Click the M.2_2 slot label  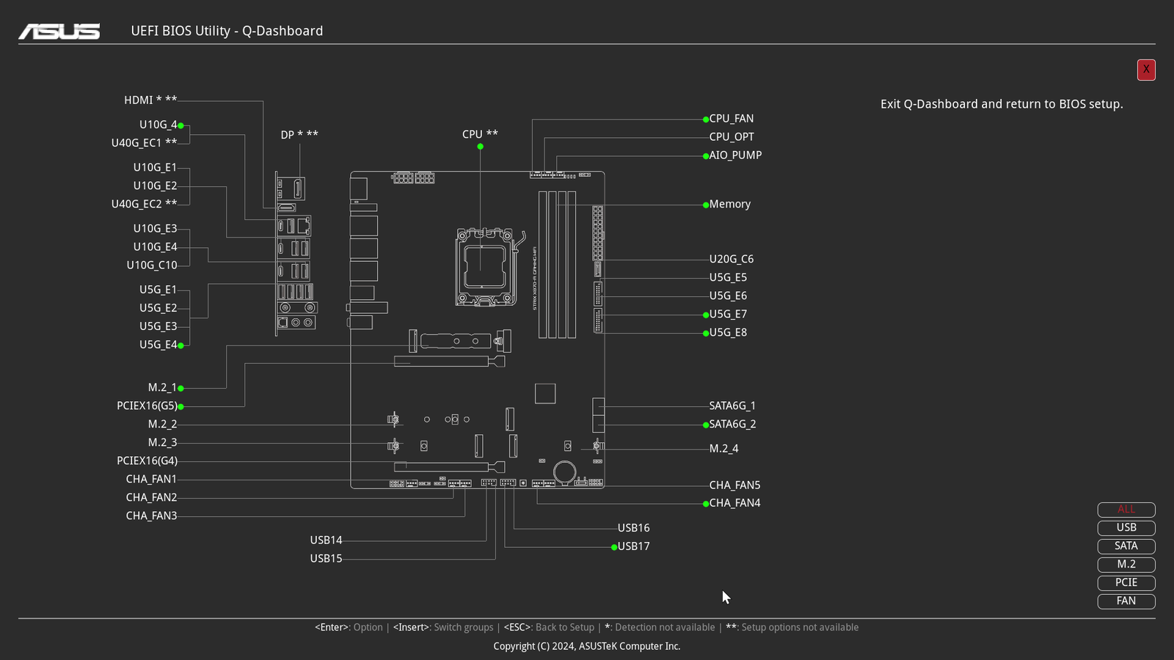pos(162,425)
